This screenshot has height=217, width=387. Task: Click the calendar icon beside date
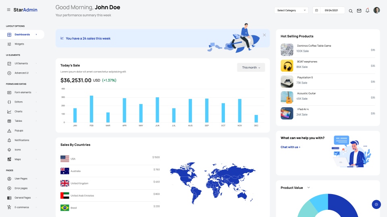click(317, 10)
